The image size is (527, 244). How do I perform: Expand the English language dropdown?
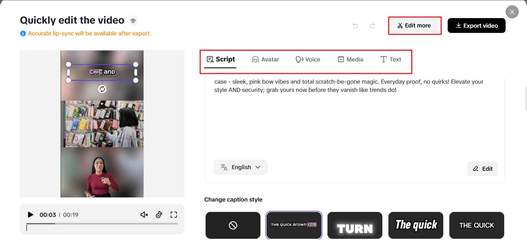(x=240, y=167)
